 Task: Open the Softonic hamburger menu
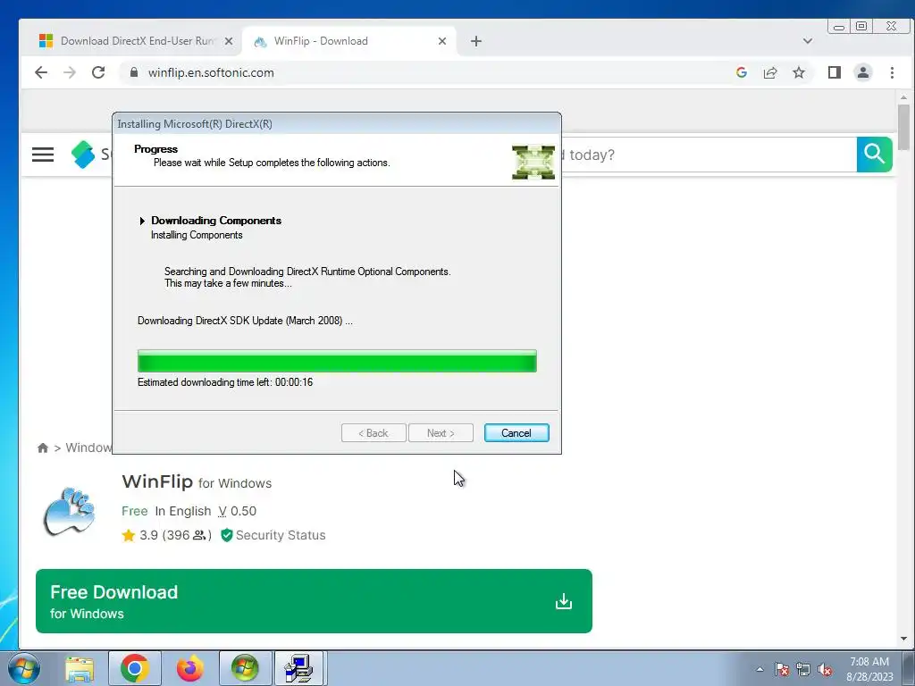tap(43, 155)
